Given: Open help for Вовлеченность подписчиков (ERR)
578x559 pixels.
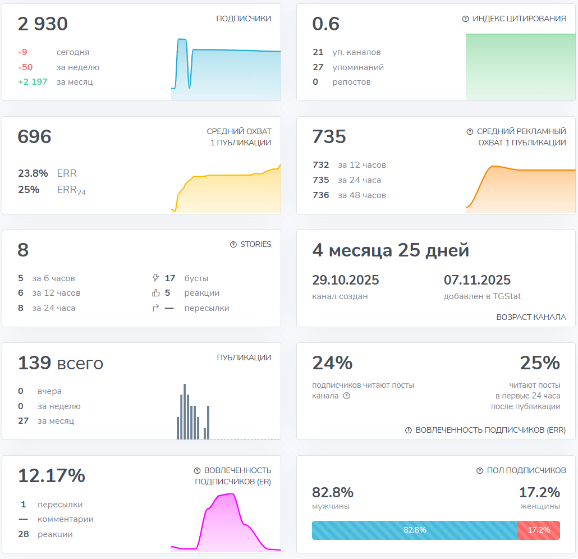Looking at the screenshot, I should 408,430.
